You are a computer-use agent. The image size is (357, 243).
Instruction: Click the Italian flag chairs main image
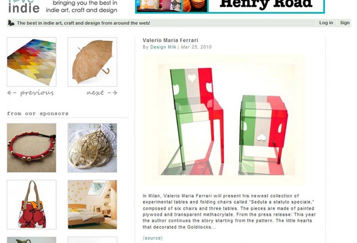[x=224, y=120]
